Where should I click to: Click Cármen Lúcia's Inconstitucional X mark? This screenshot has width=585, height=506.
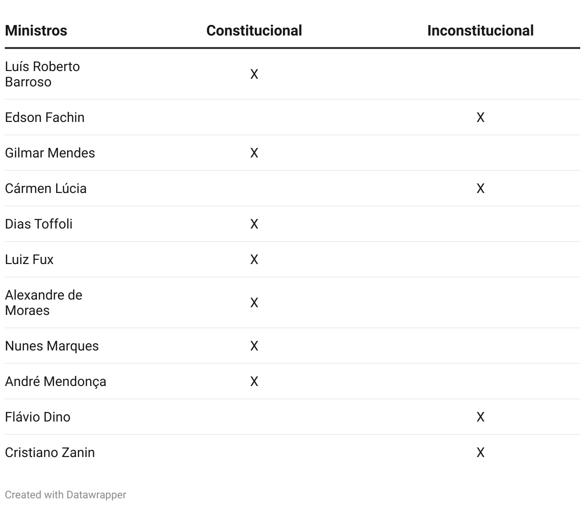point(480,188)
